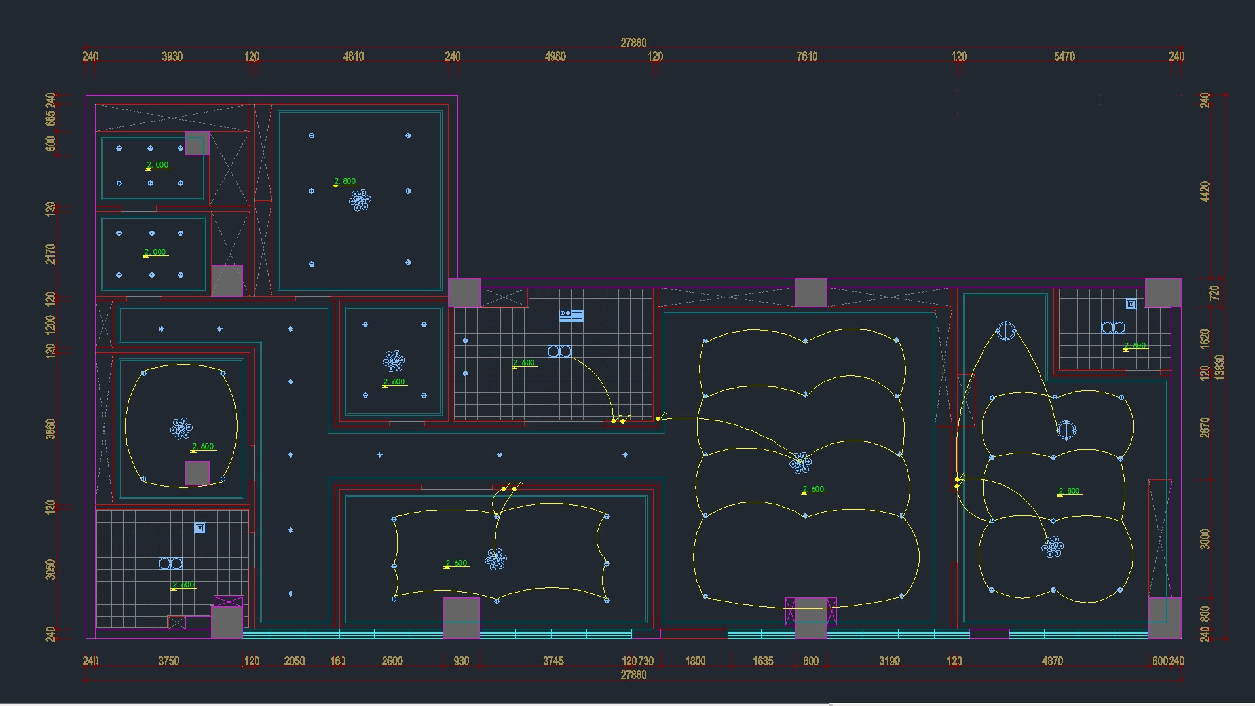Select rectangular light fixture in central tiled kitchen

tap(571, 316)
